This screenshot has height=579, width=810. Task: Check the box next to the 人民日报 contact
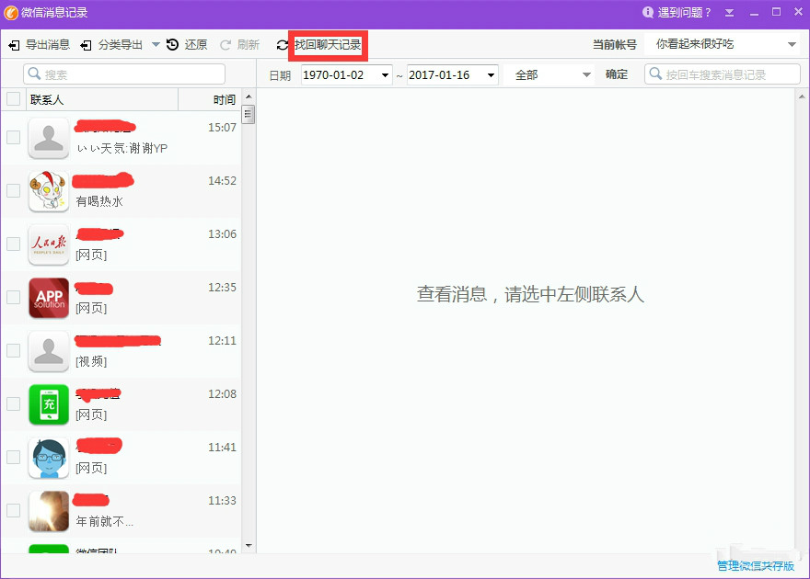coord(13,244)
